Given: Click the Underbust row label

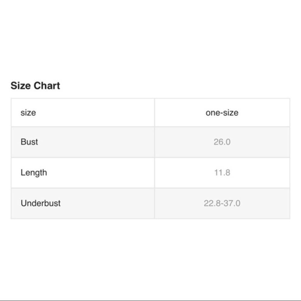Looking at the screenshot, I should click(41, 203).
